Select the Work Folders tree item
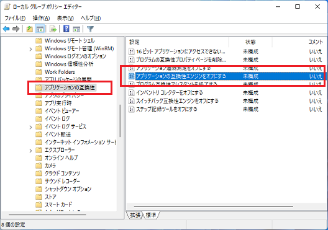The width and height of the screenshot is (328, 230). pyautogui.click(x=60, y=72)
